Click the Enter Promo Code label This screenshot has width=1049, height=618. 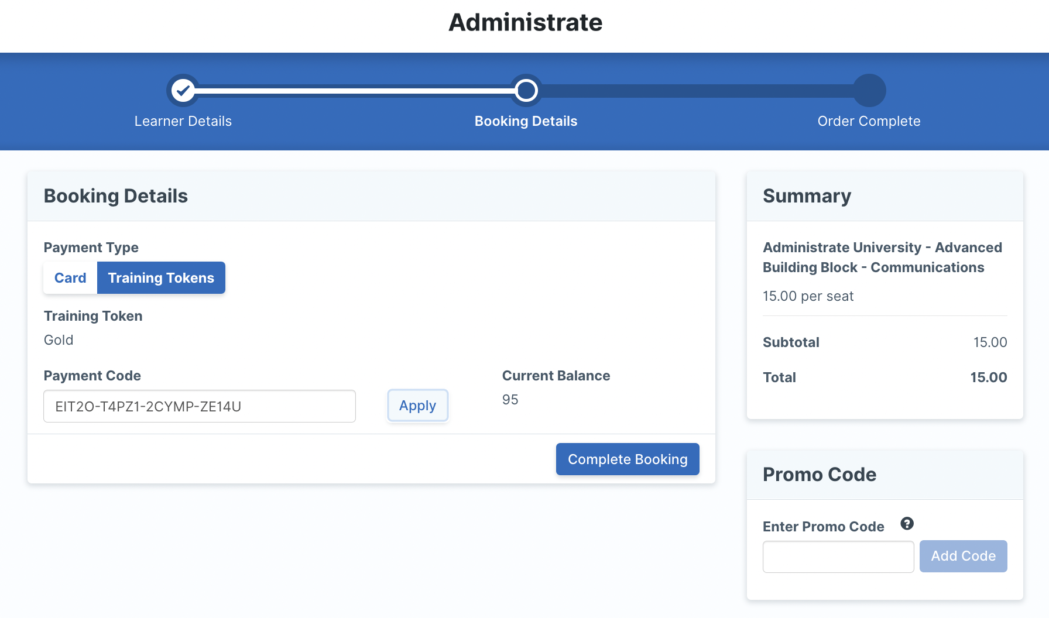(823, 527)
